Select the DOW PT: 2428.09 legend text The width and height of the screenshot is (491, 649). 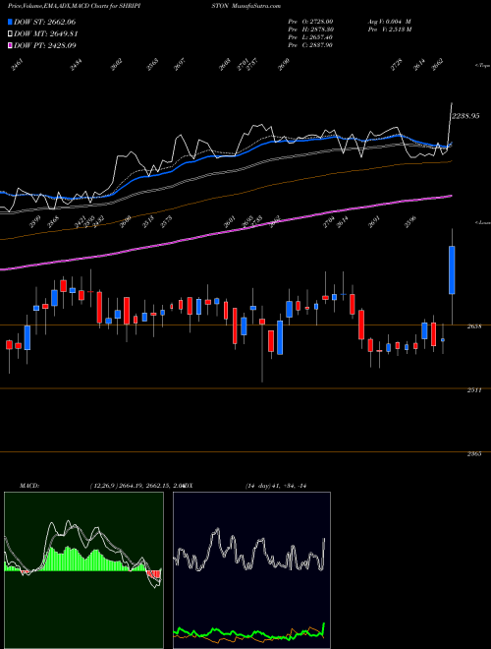pos(44,45)
